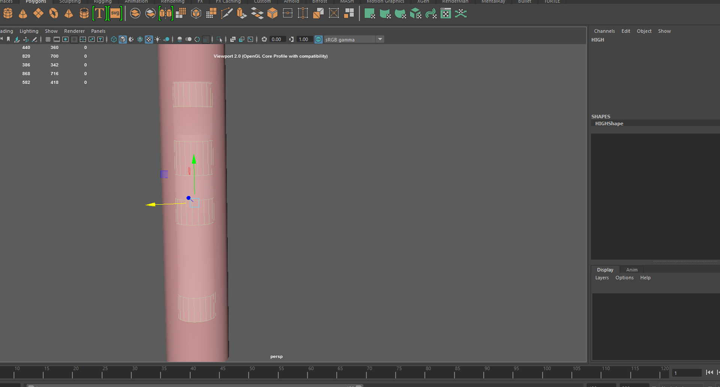Toggle the gamma ON button near sRGB gamma
This screenshot has width=720, height=387.
point(318,39)
